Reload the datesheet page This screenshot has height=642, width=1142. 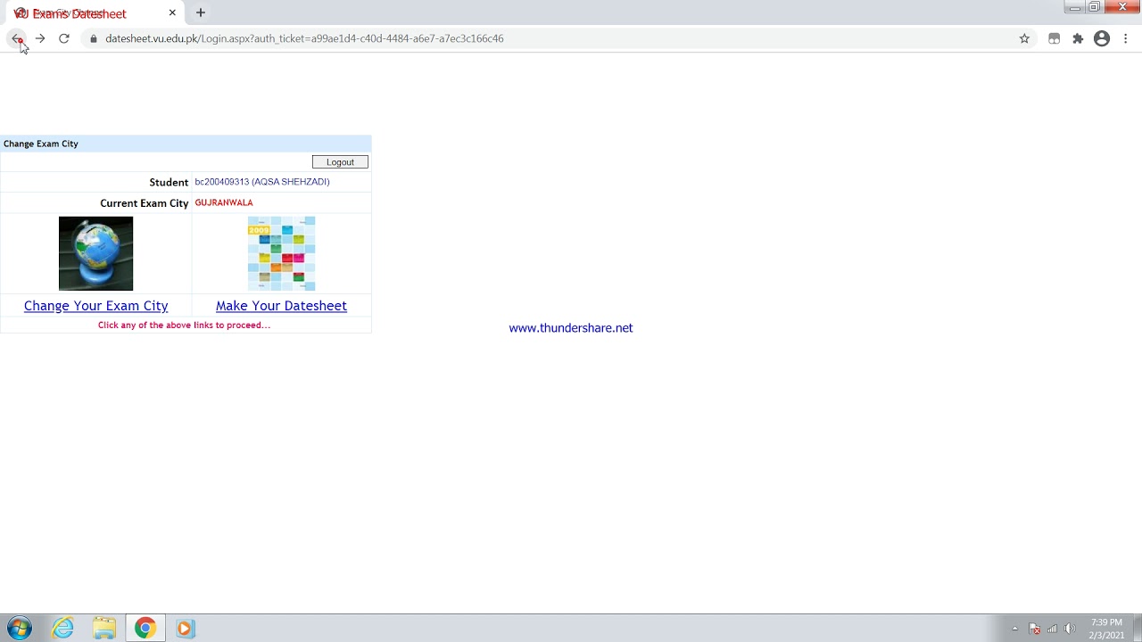[64, 38]
